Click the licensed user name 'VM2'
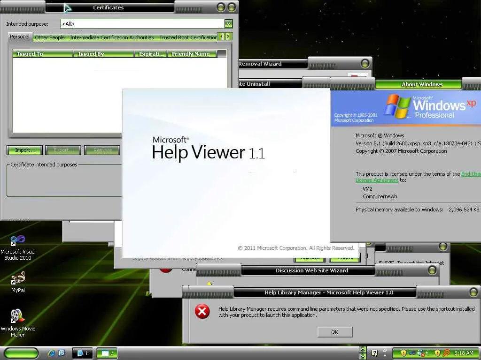Screen dimensions: 481x360 (x=367, y=189)
